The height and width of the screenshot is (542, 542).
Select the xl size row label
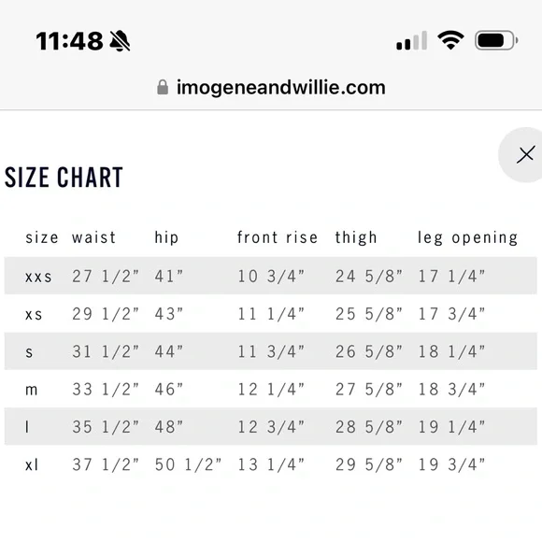(x=32, y=465)
